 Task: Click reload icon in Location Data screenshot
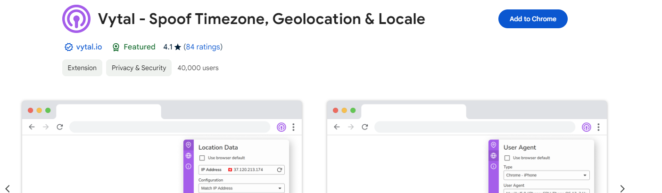click(60, 127)
